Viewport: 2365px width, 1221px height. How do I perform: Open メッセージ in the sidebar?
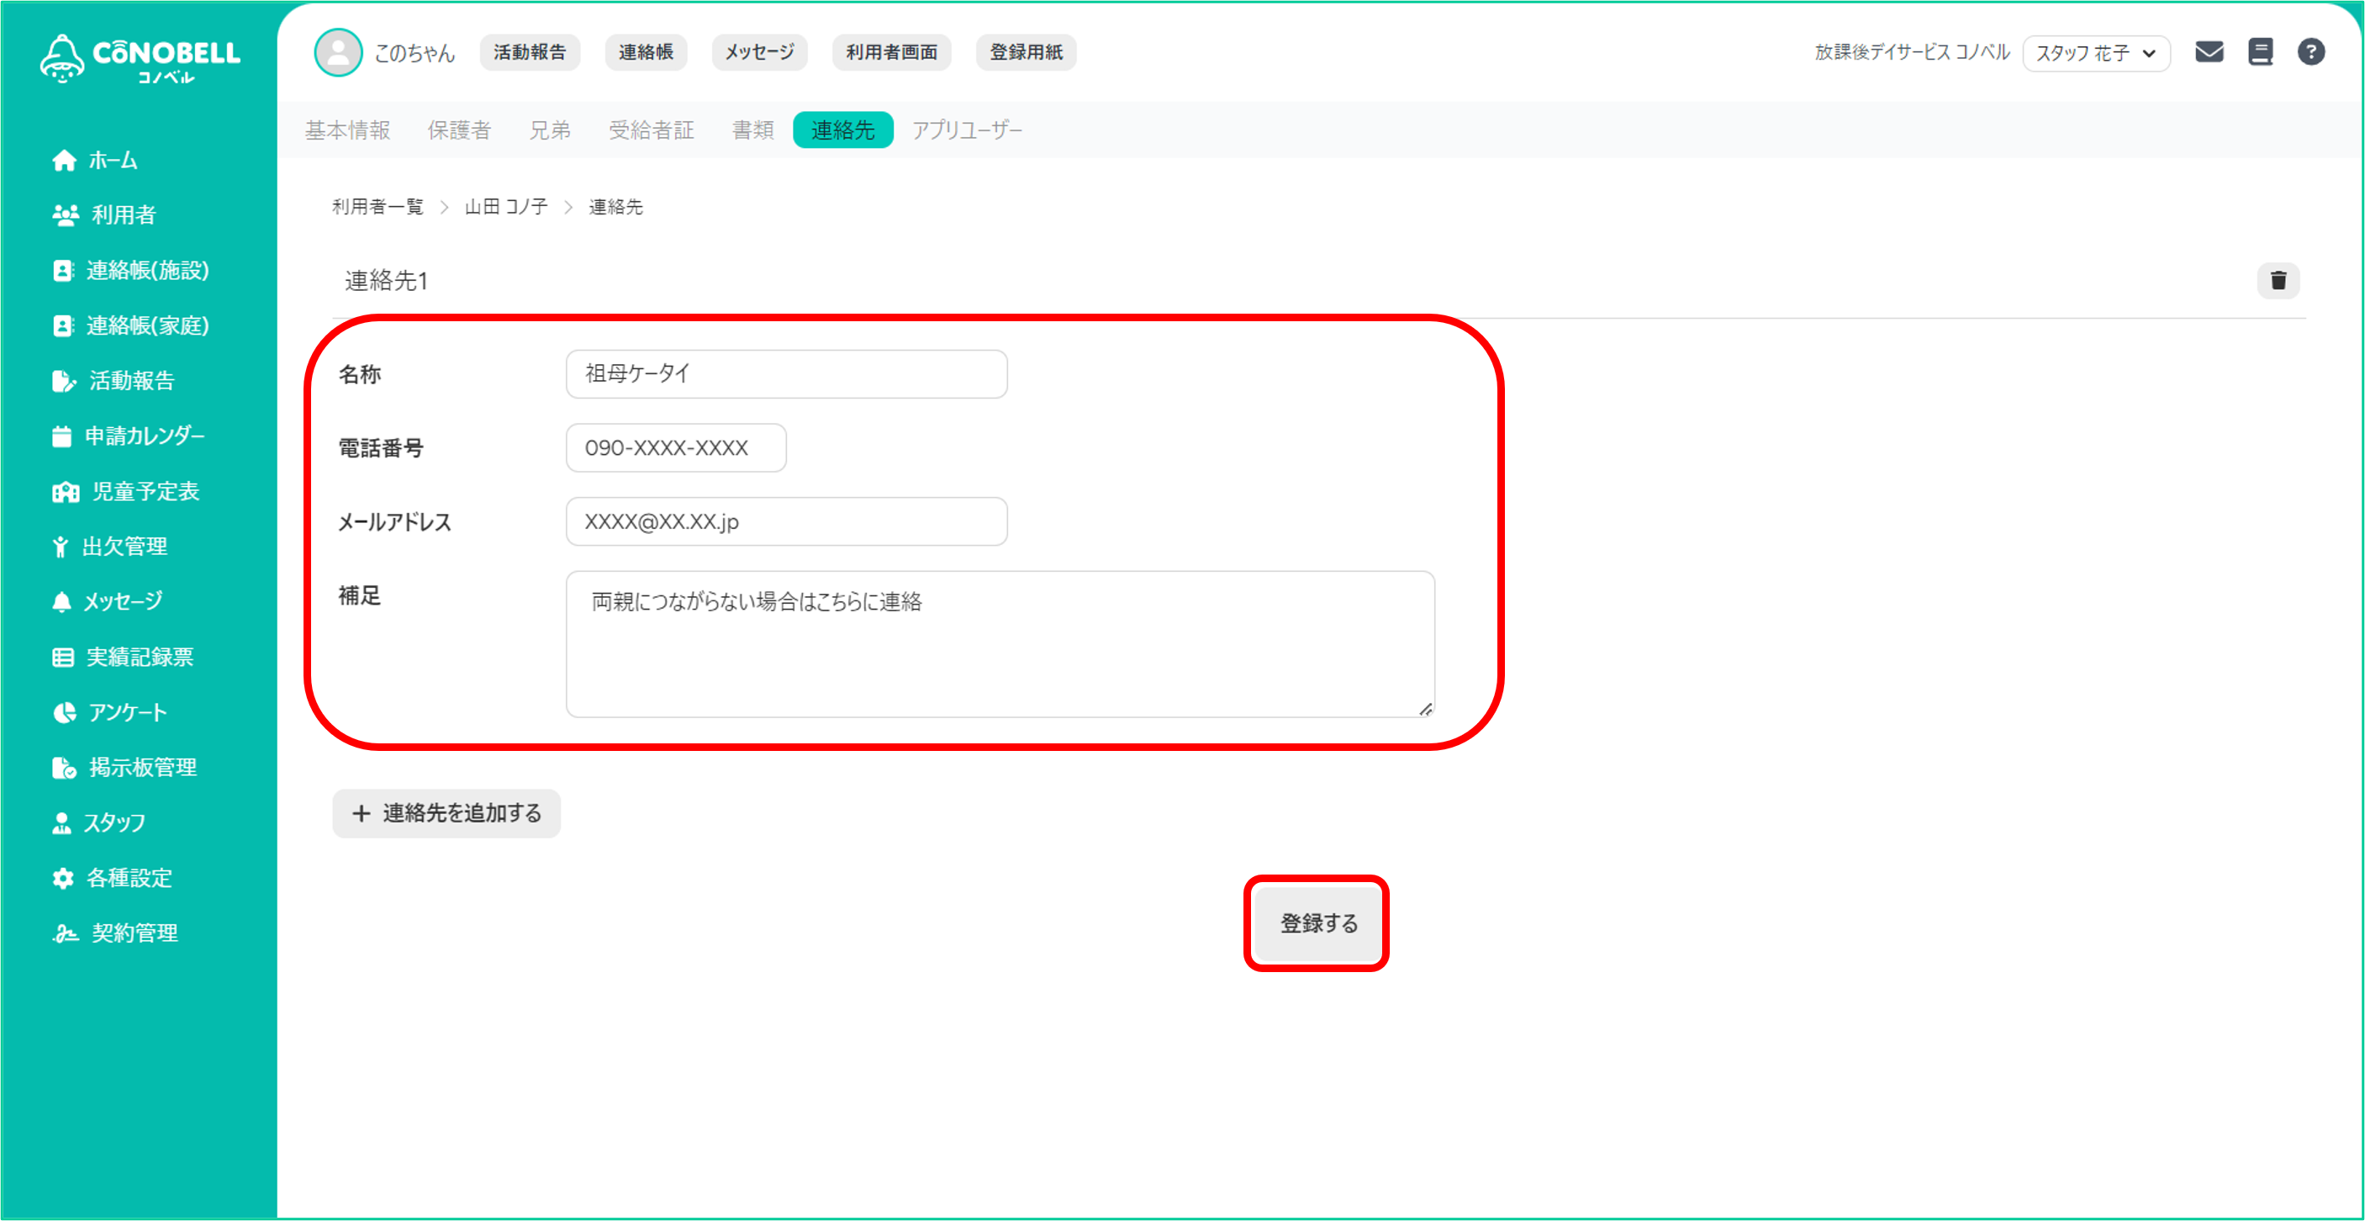click(108, 601)
